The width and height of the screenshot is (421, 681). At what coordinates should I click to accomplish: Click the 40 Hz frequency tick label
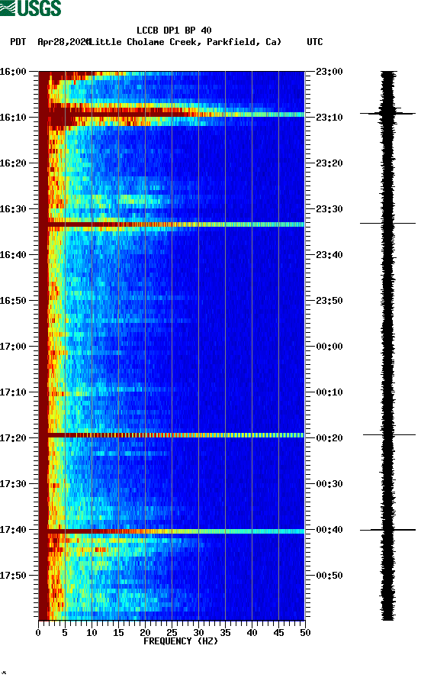pyautogui.click(x=252, y=633)
